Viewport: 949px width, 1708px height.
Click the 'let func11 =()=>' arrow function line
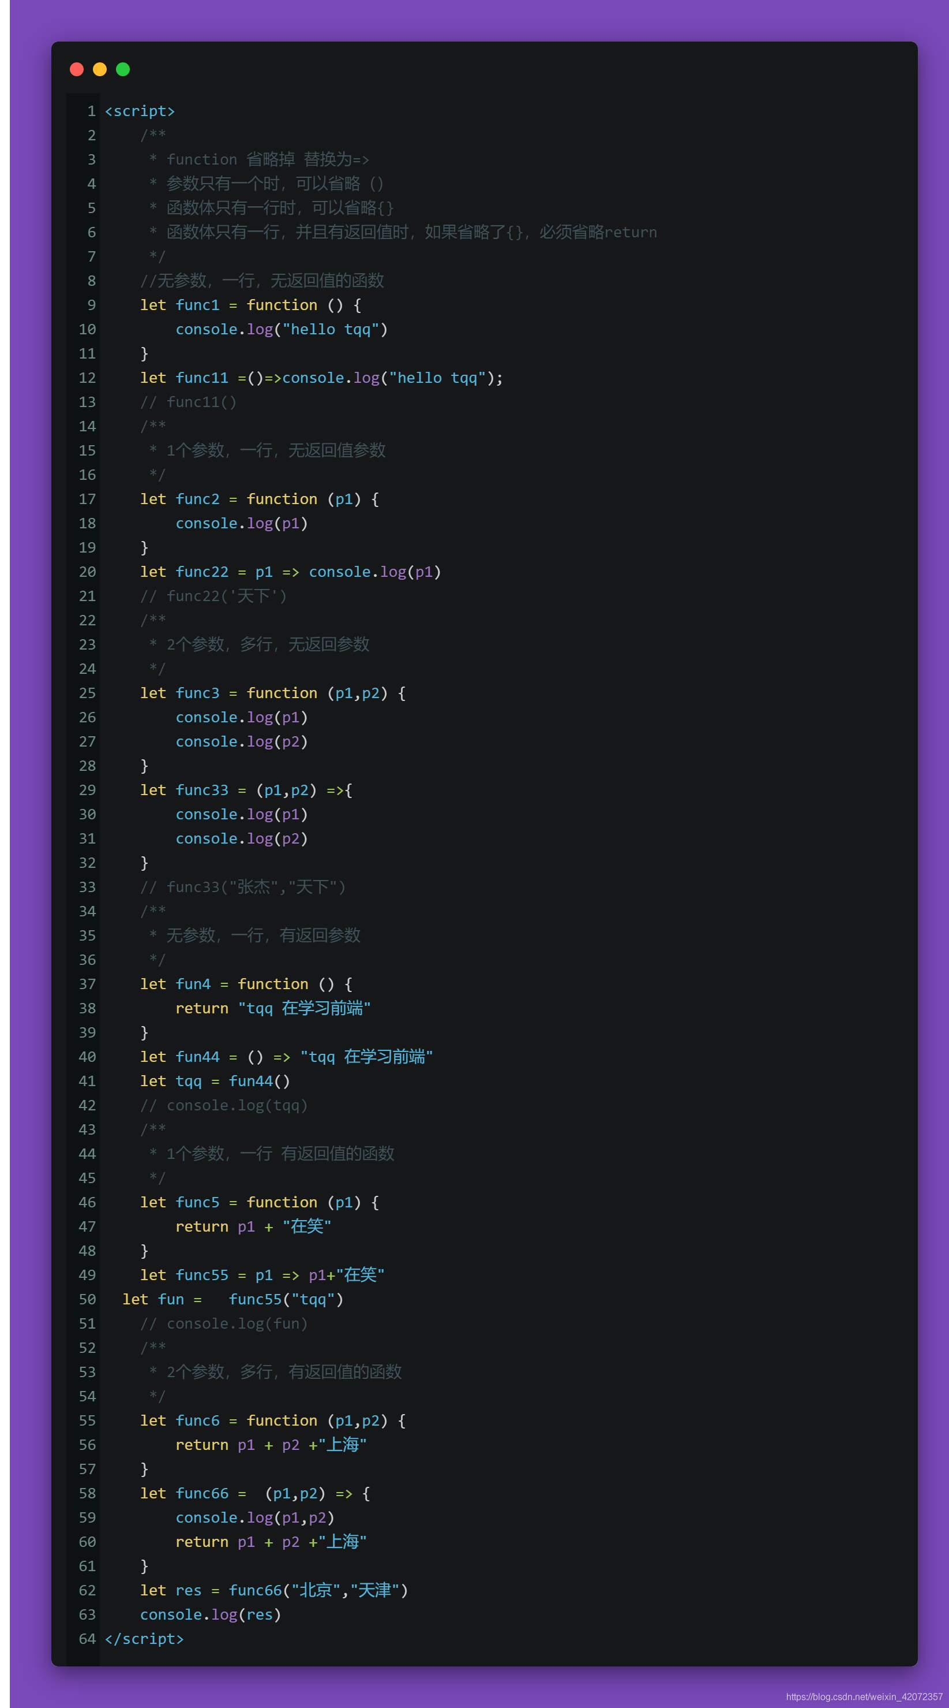[x=321, y=378]
